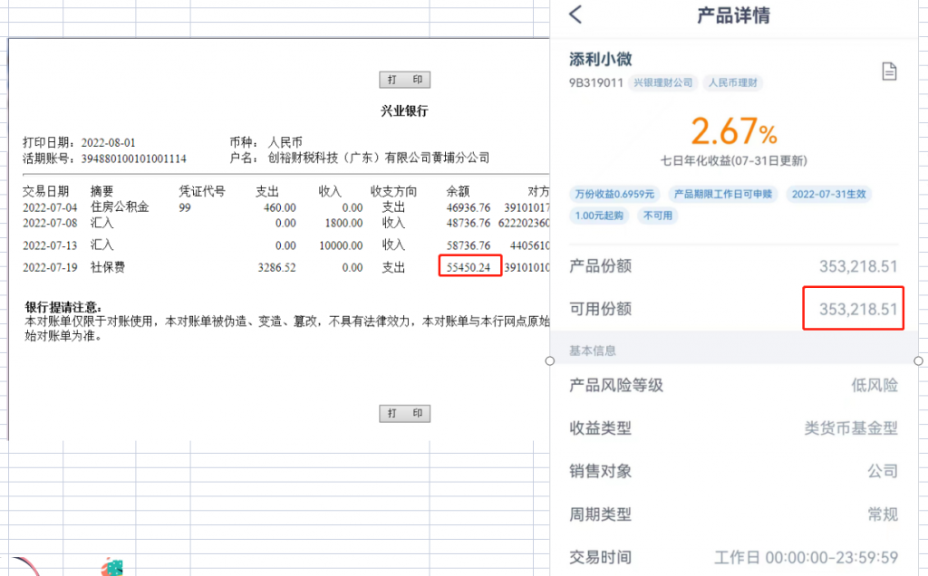Select the 社保费 summary cell
928x576 pixels.
pyautogui.click(x=108, y=267)
